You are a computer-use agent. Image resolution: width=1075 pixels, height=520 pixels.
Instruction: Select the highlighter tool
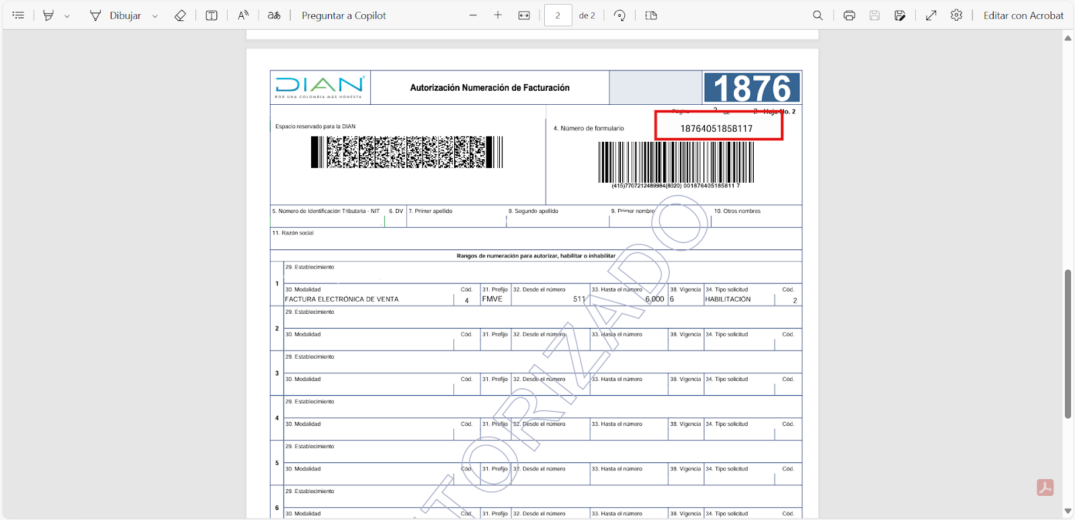[x=48, y=15]
